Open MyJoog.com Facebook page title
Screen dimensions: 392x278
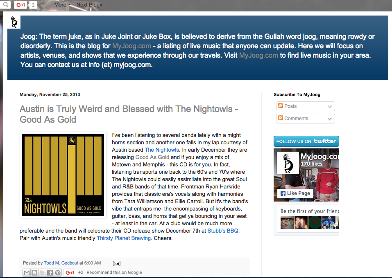pyautogui.click(x=320, y=157)
